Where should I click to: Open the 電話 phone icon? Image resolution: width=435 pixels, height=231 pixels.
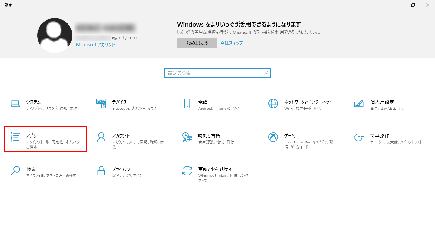(x=187, y=103)
